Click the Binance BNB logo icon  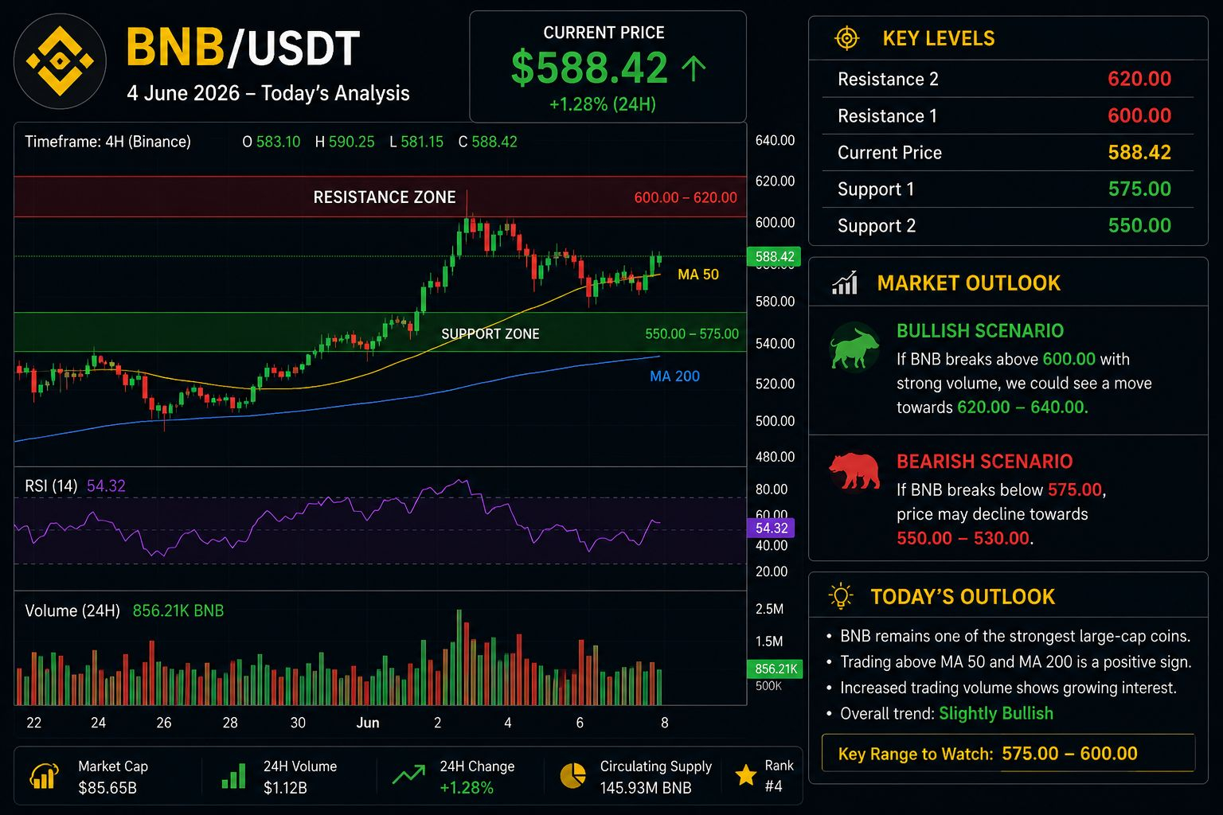61,61
